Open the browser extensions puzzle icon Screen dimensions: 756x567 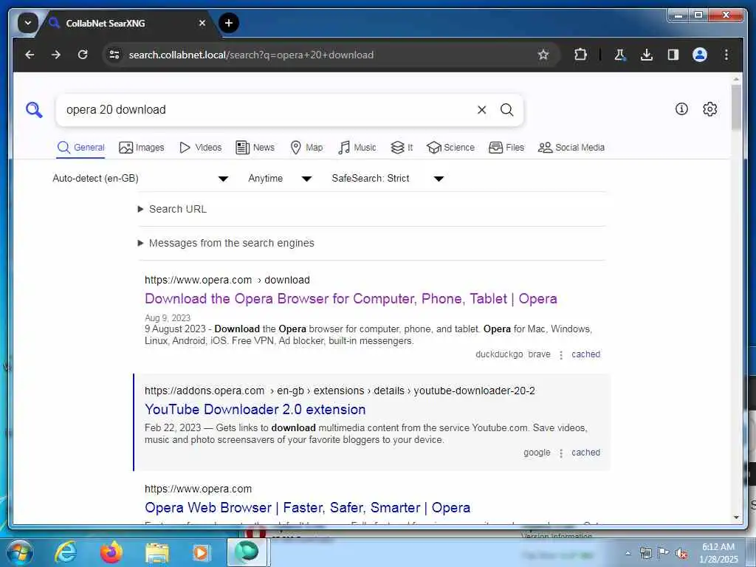[580, 55]
